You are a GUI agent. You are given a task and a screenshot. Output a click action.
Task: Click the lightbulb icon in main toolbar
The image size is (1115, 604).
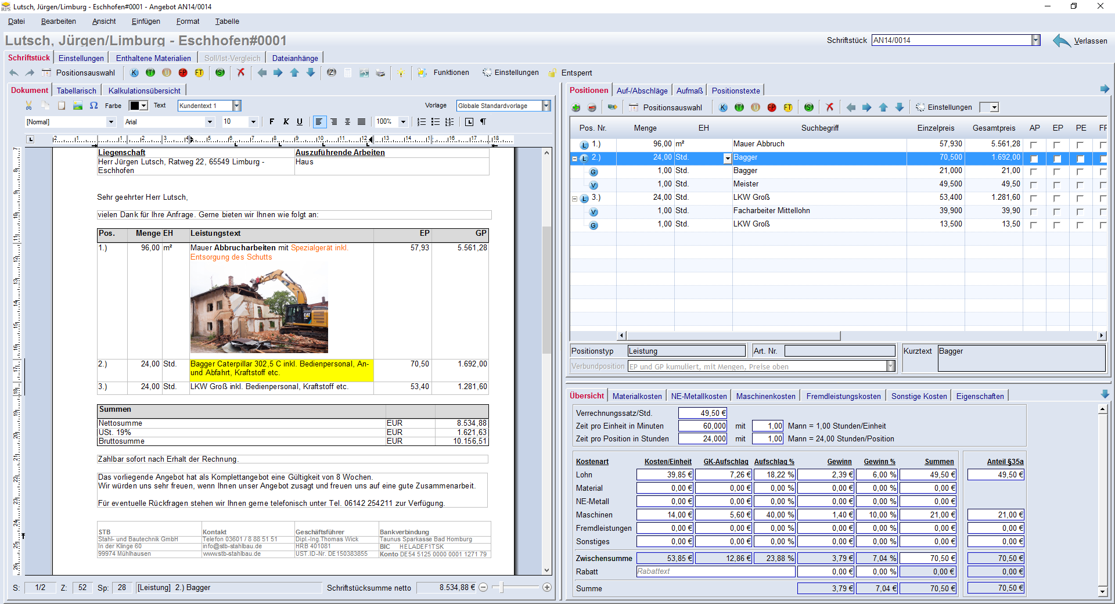click(401, 73)
